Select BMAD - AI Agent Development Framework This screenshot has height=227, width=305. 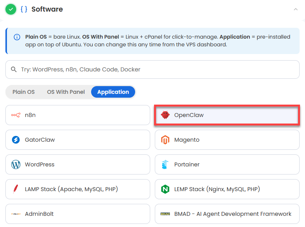point(227,214)
